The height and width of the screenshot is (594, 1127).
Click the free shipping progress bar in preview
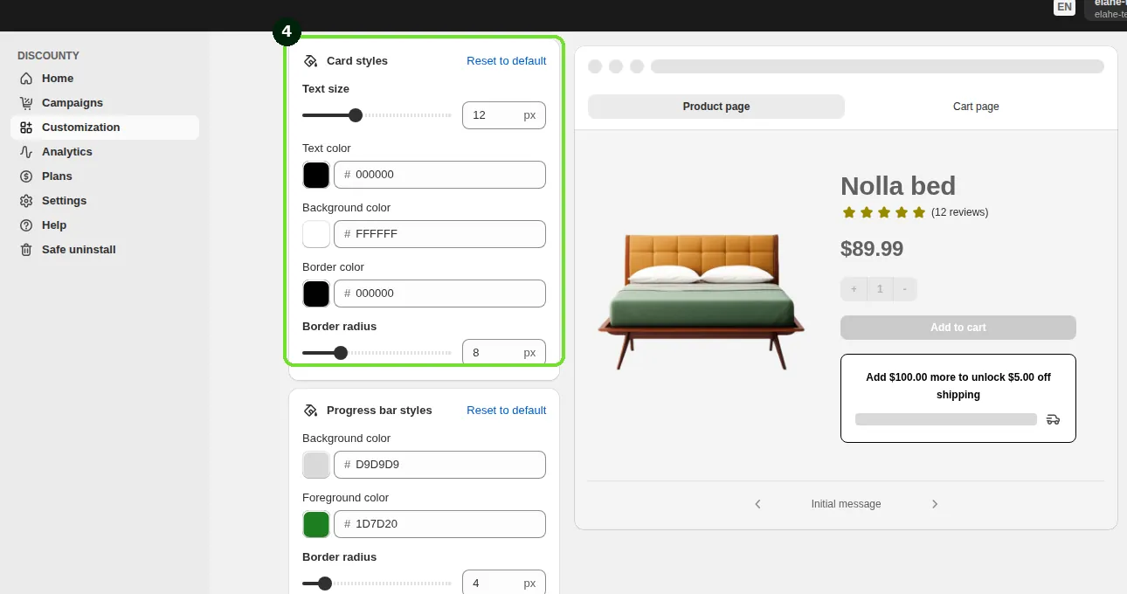tap(946, 419)
